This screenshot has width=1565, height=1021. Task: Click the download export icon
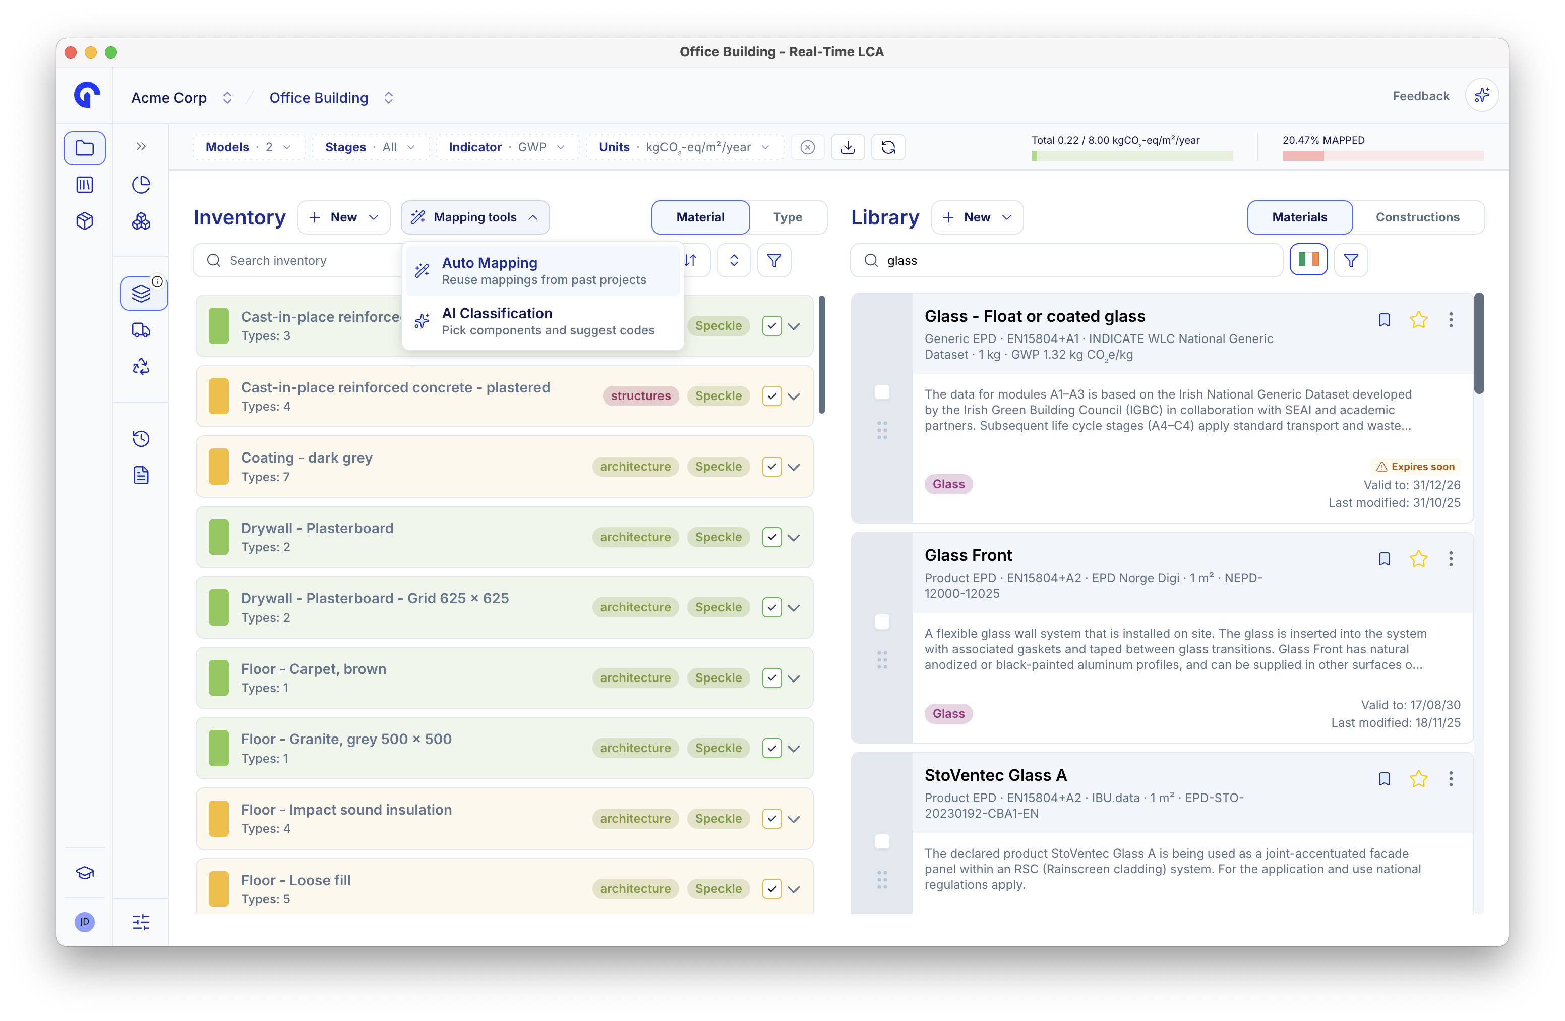(x=848, y=147)
